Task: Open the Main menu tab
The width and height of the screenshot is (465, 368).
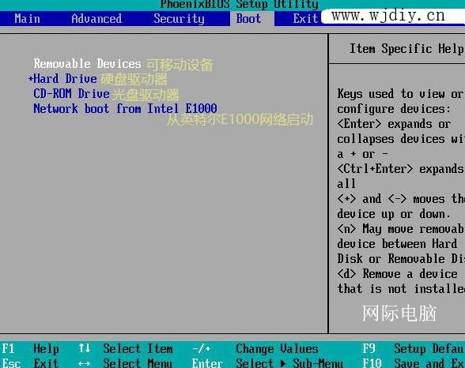Action: pos(27,19)
